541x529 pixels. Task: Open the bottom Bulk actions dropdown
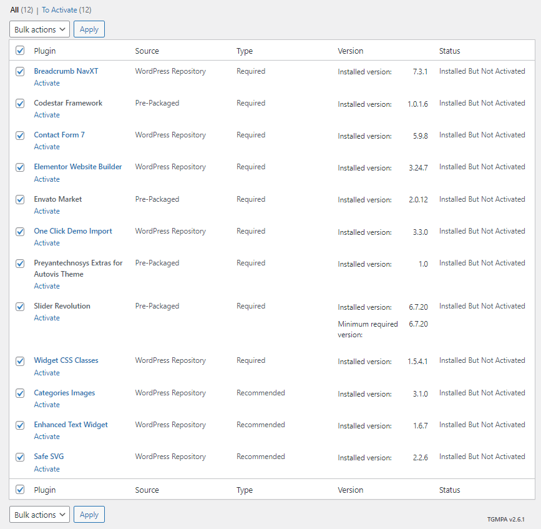click(x=39, y=515)
